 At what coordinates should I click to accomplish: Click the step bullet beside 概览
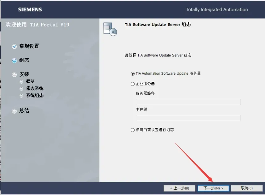coord(21,82)
